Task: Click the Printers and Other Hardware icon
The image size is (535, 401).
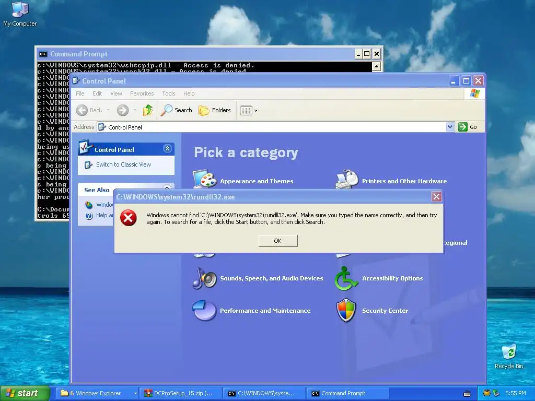Action: click(x=347, y=179)
